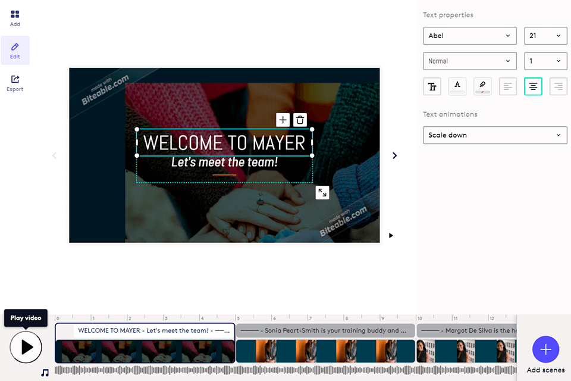Open the Abel font dropdown

469,36
